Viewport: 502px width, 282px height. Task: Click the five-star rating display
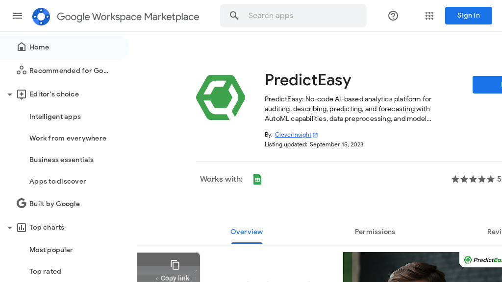[x=473, y=179]
